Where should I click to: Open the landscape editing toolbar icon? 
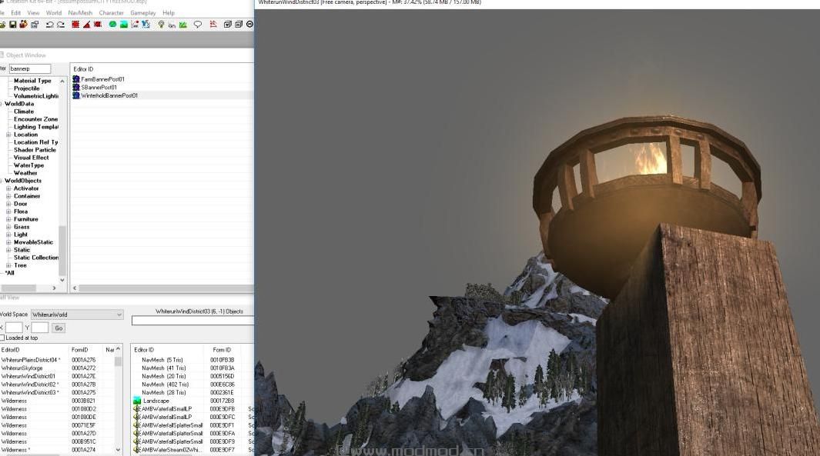124,25
